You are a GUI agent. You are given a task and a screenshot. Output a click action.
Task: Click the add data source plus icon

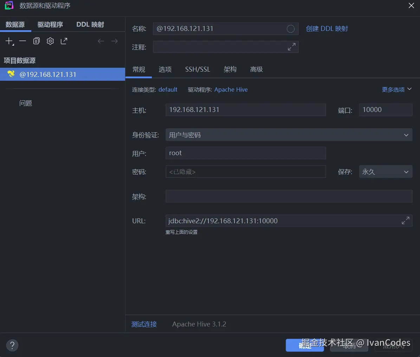(9, 41)
